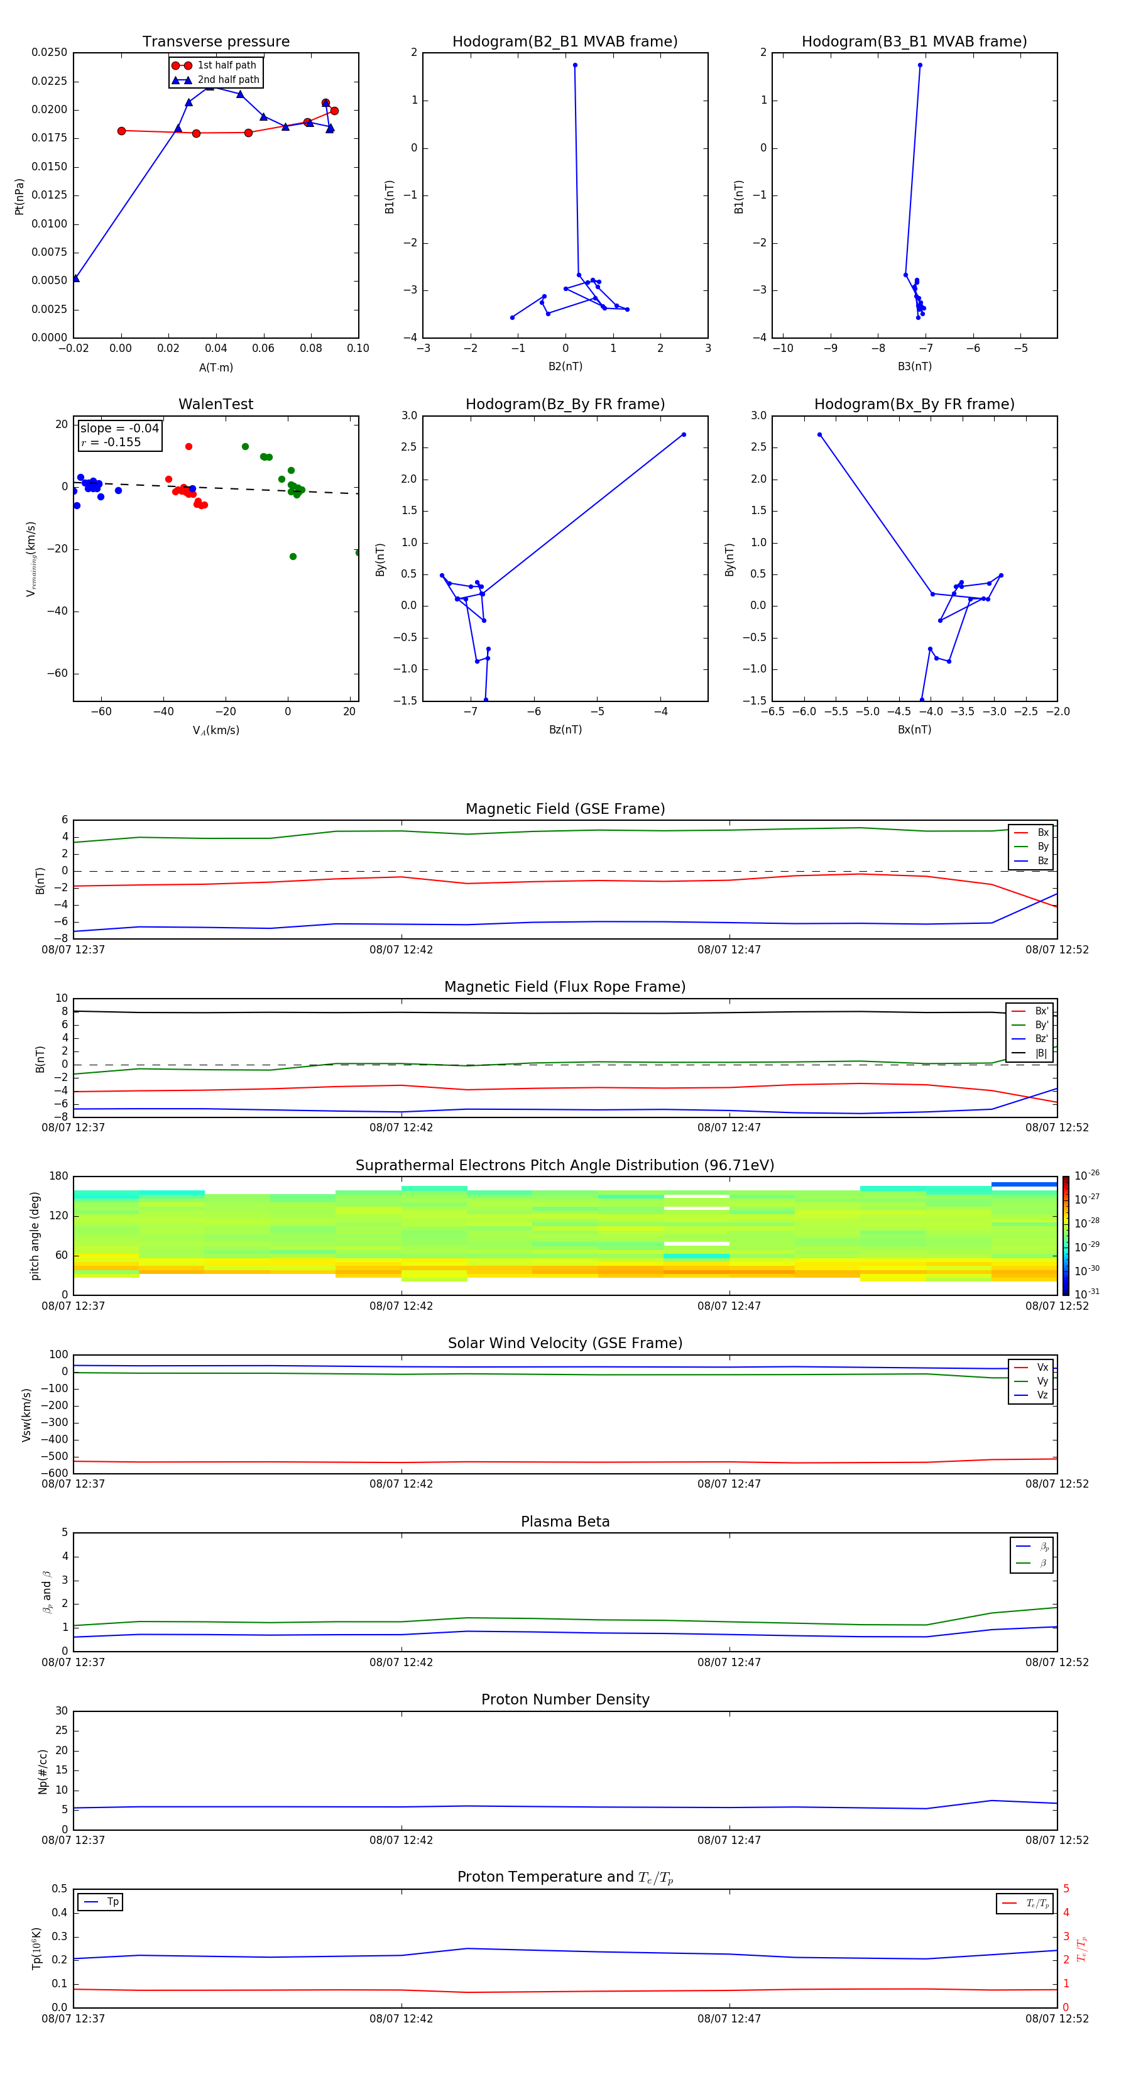Click the '08/07 12:47' tick under GSE magnetic field plot
Screen dimensions: 1131x2074
(729, 949)
